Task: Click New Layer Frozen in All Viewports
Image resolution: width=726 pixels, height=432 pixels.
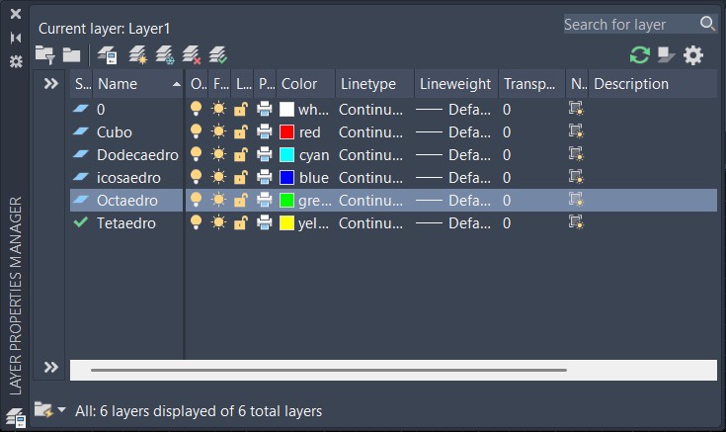Action: point(166,55)
